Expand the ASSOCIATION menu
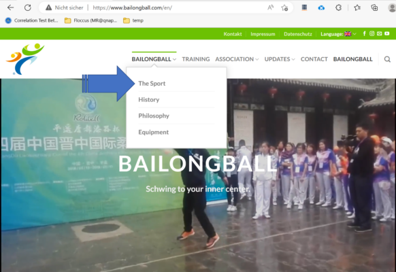The image size is (396, 272). click(237, 59)
